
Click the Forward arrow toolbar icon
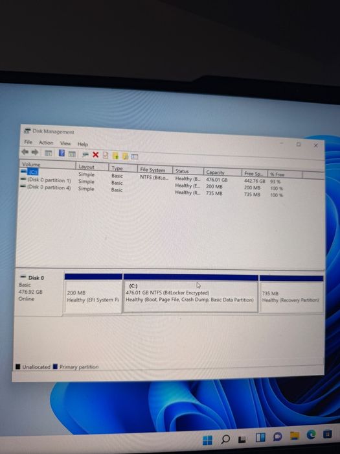pyautogui.click(x=35, y=152)
